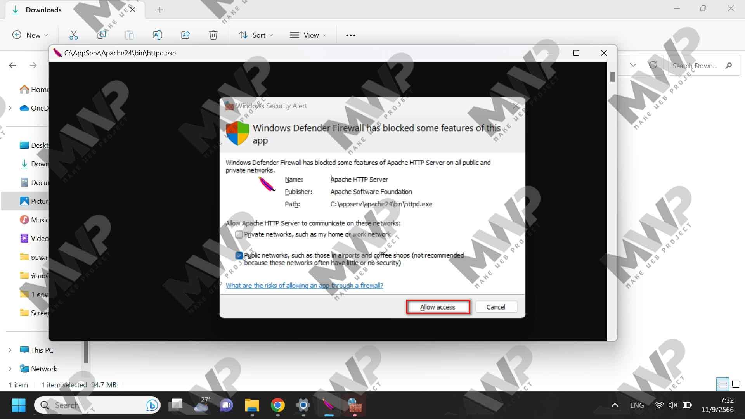Screen dimensions: 745x419
Task: Click the ENG language indicator
Action: pyautogui.click(x=637, y=405)
